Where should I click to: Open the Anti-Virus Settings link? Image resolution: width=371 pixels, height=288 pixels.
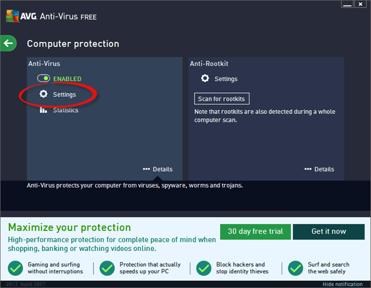tap(64, 94)
